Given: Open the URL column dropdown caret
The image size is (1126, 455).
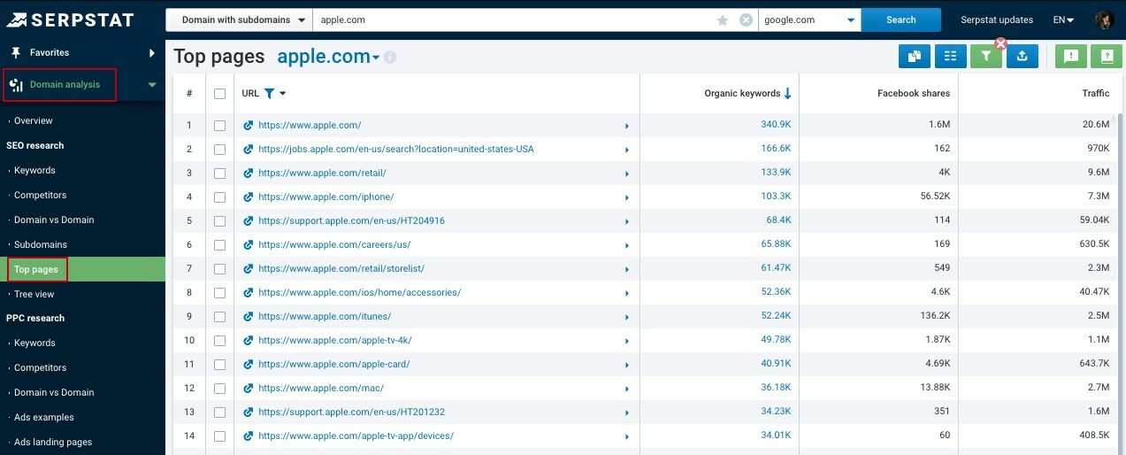Looking at the screenshot, I should (x=283, y=94).
